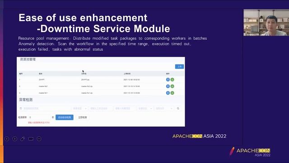Go to the previous slide with left arrow icon
Screen dimensions: 289x163
(x=7, y=139)
